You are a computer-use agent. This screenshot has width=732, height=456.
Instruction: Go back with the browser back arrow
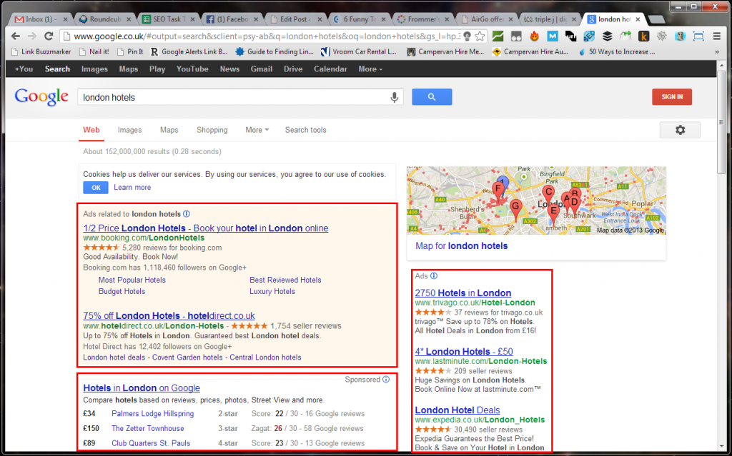click(x=16, y=36)
